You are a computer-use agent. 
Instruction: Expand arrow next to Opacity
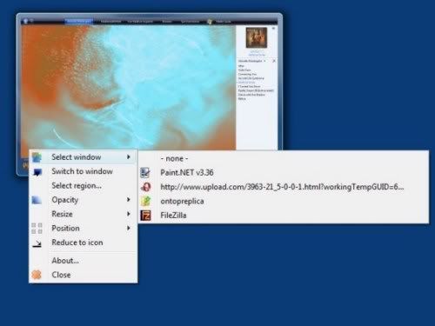(x=129, y=200)
